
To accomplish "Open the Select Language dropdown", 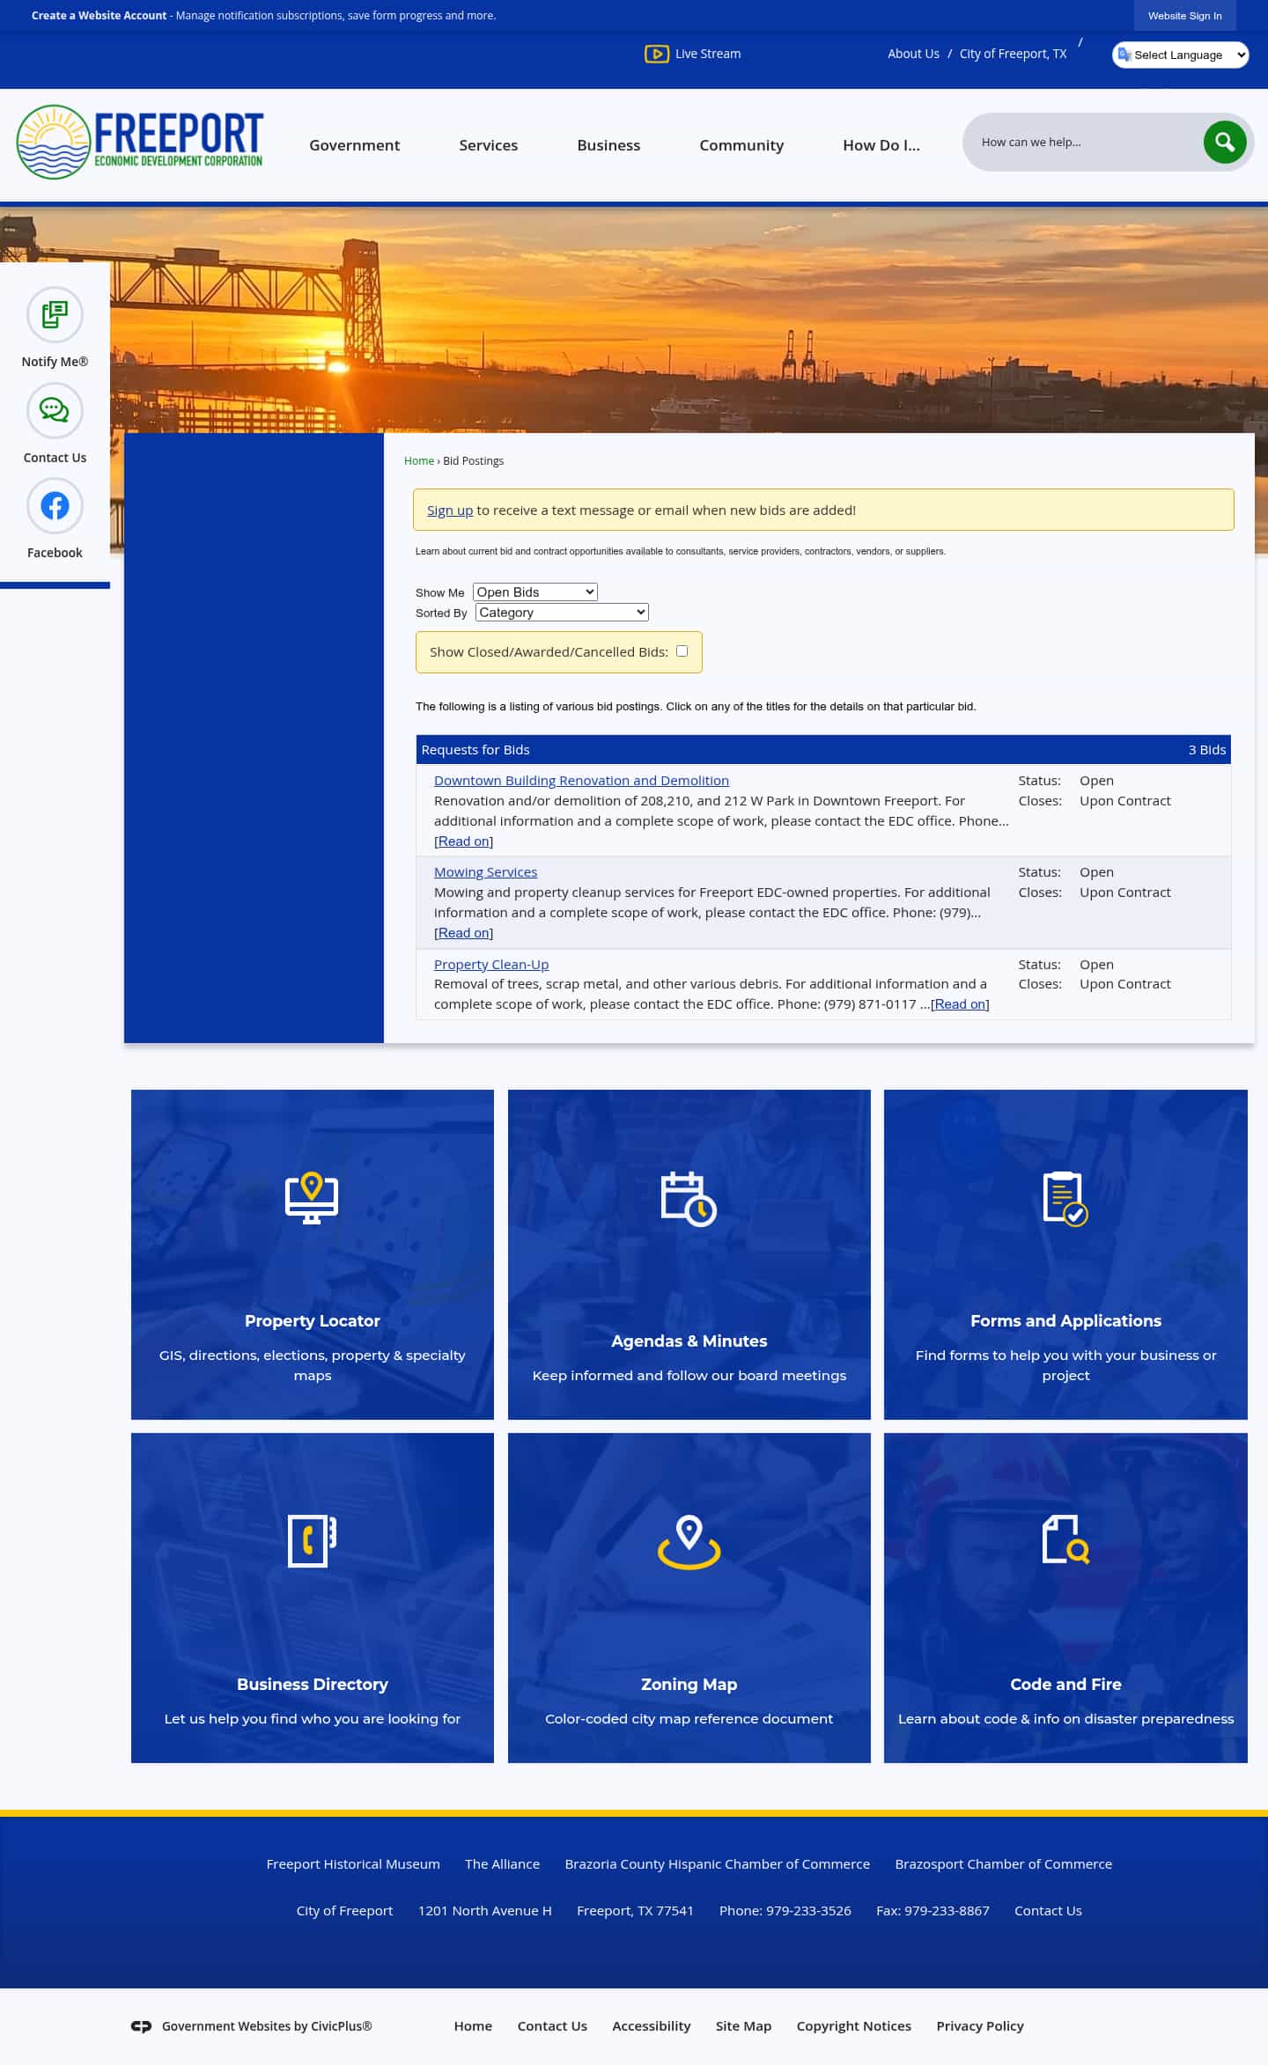I will pos(1180,55).
